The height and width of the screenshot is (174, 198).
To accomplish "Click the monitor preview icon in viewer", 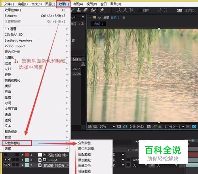I will point(95,126).
